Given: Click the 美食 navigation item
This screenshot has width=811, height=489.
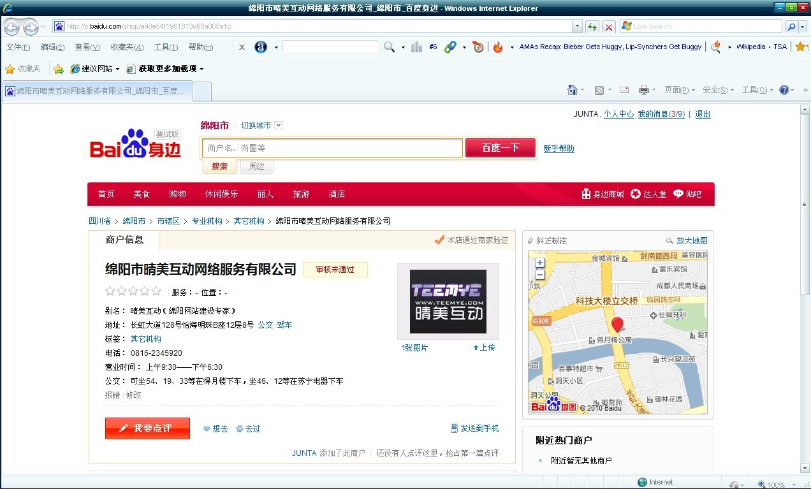Looking at the screenshot, I should [142, 194].
